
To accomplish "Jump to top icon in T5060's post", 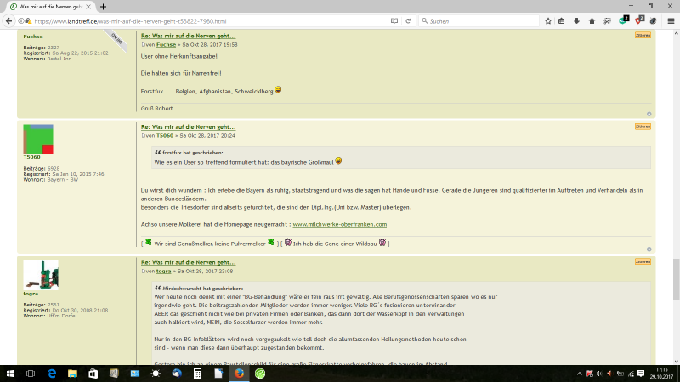I will 649,249.
